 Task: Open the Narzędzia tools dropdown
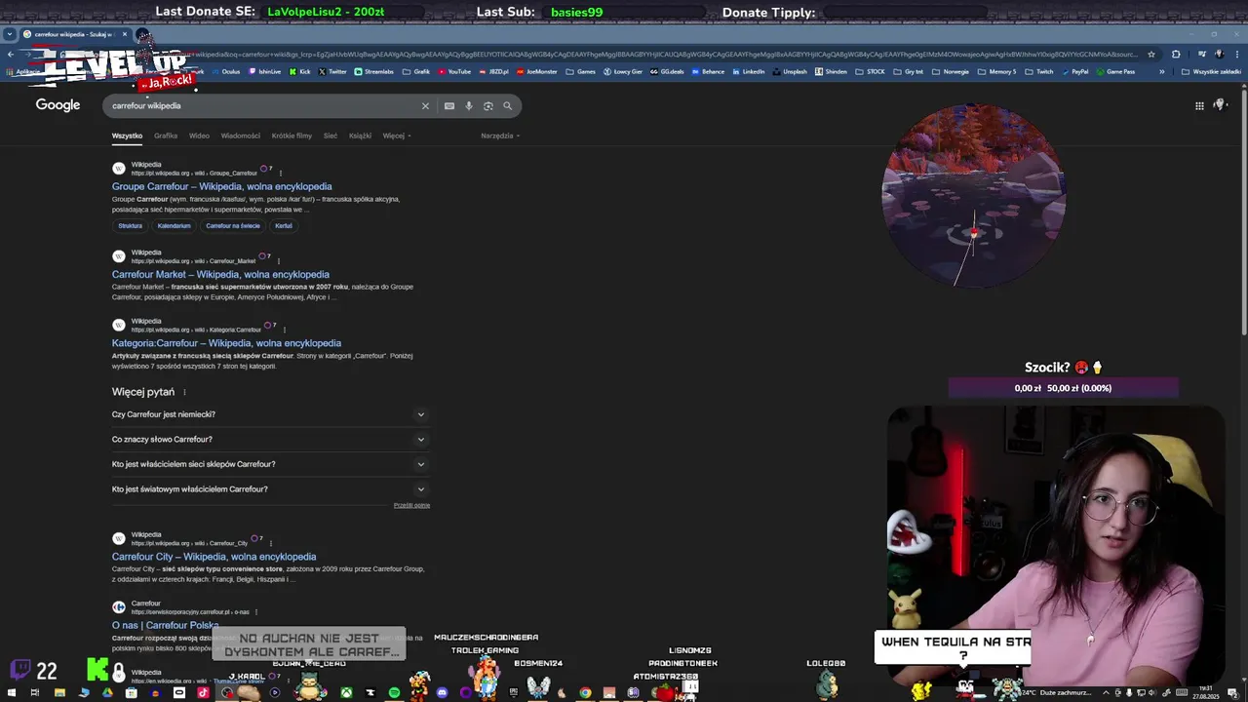[x=499, y=136]
